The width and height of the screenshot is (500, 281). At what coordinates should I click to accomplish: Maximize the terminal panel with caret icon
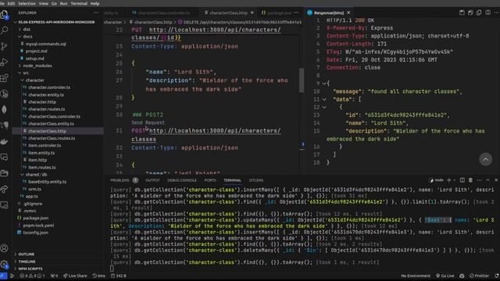[x=487, y=180]
